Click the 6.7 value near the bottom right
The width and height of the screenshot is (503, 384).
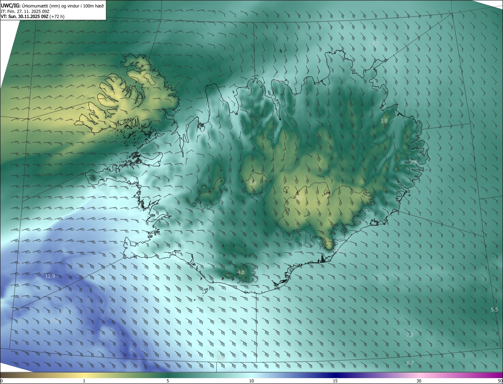(410, 363)
